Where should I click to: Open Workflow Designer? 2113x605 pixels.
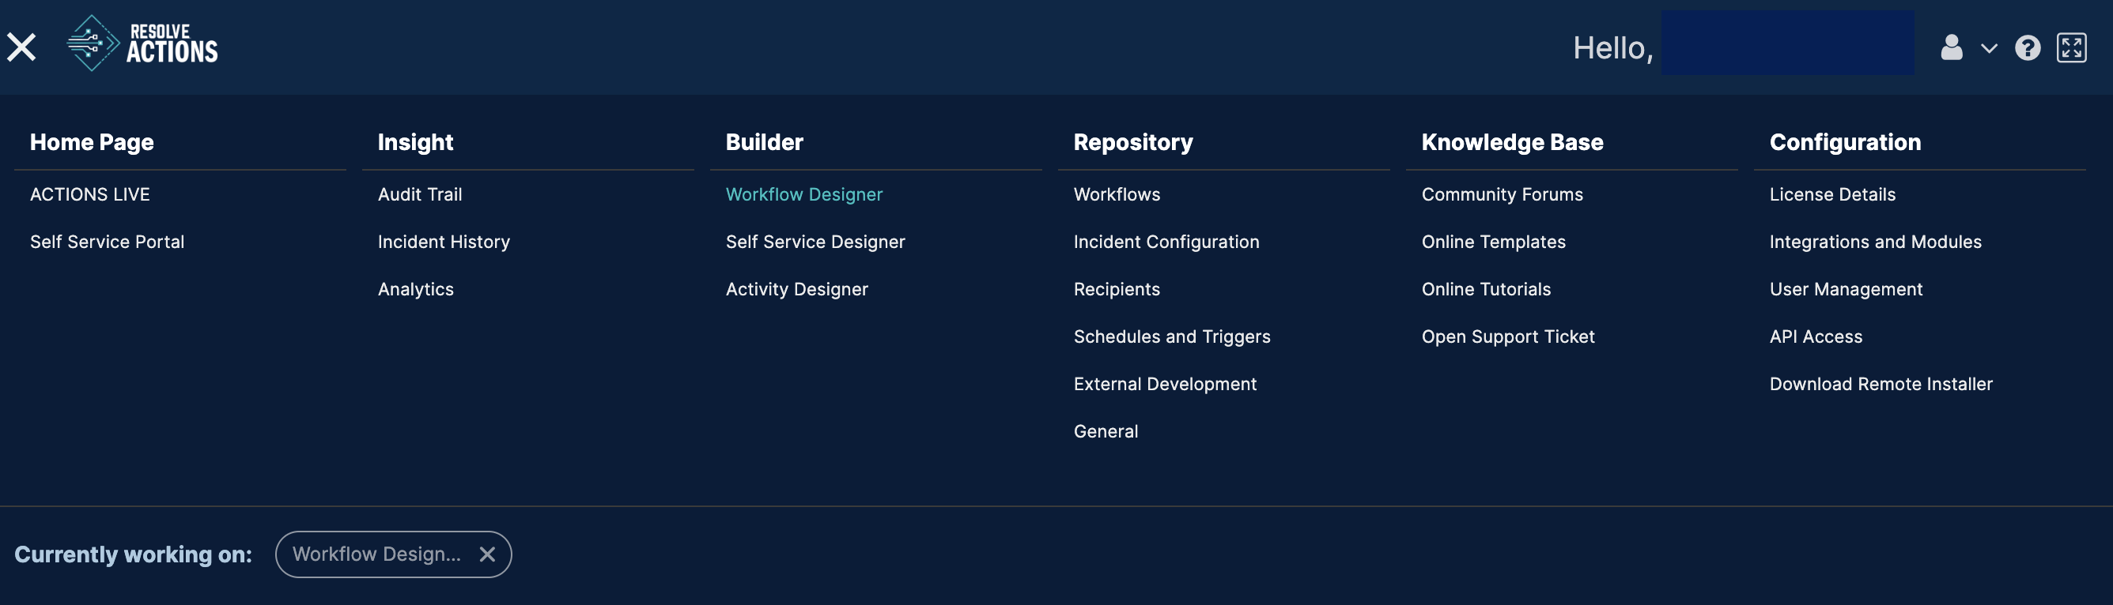click(x=804, y=194)
